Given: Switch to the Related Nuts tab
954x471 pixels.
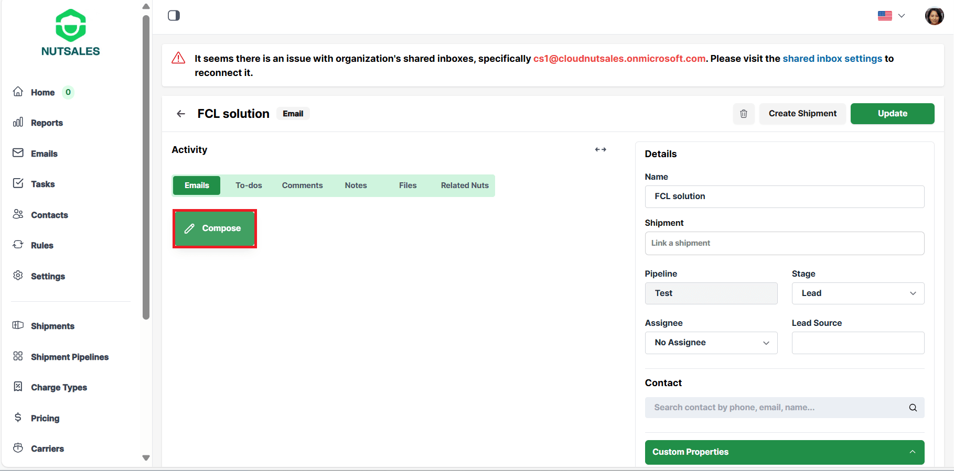Looking at the screenshot, I should [x=465, y=185].
